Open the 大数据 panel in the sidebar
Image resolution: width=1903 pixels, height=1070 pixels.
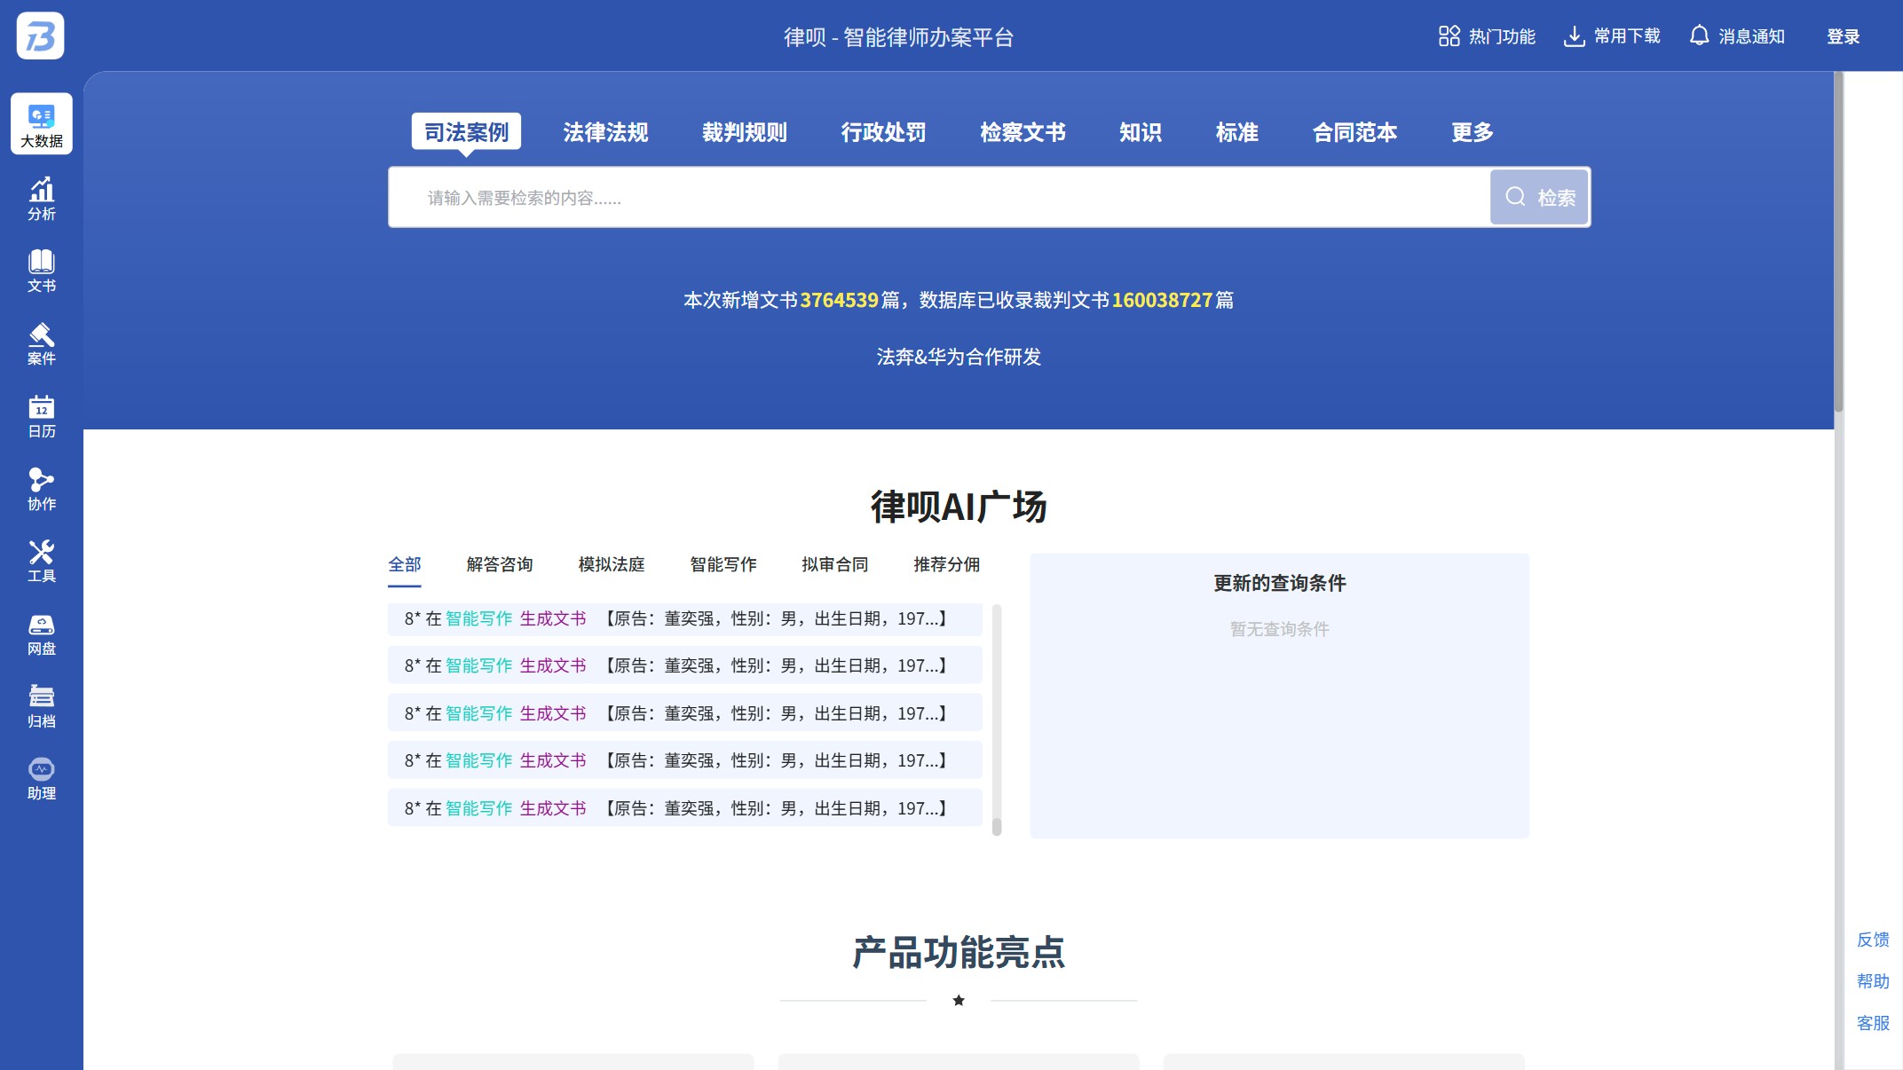[41, 124]
